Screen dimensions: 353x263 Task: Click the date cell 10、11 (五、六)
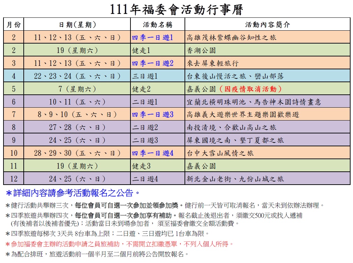tap(77, 102)
